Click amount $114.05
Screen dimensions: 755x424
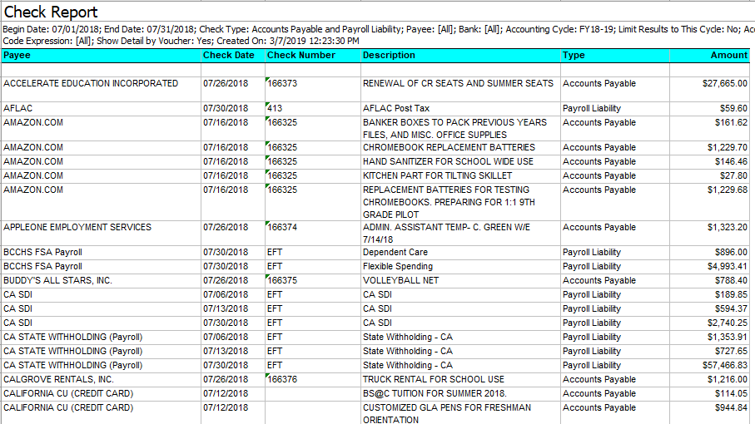coord(732,394)
